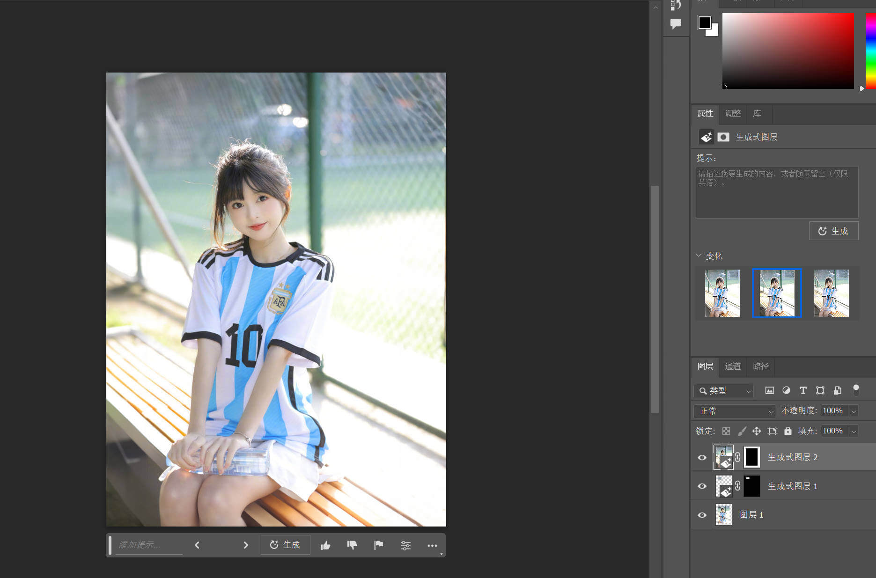Viewport: 876px width, 578px height.
Task: Click the flag report icon
Action: coord(378,545)
